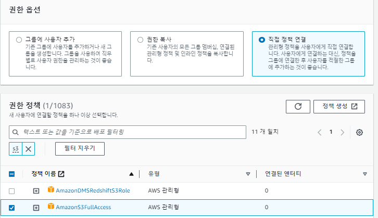Go to next page with right chevron
This screenshot has height=218, width=378.
click(x=342, y=132)
